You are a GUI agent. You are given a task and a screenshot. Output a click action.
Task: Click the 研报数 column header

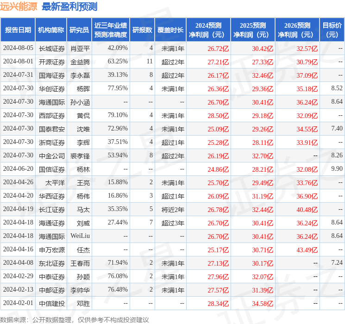coord(142,30)
